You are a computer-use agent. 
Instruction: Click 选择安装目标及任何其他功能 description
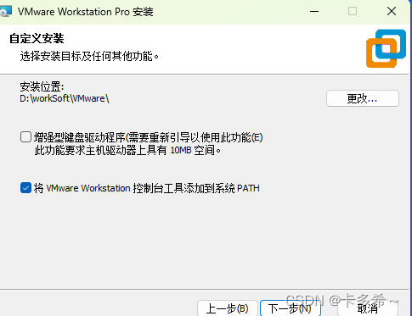coord(89,56)
